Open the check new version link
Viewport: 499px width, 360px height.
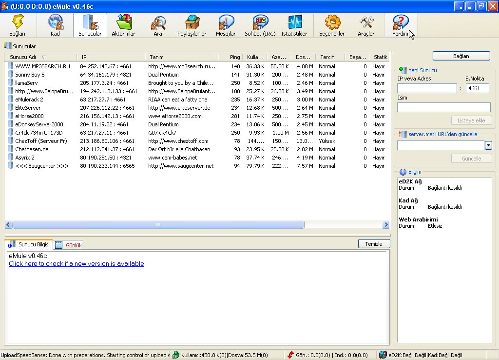point(77,263)
